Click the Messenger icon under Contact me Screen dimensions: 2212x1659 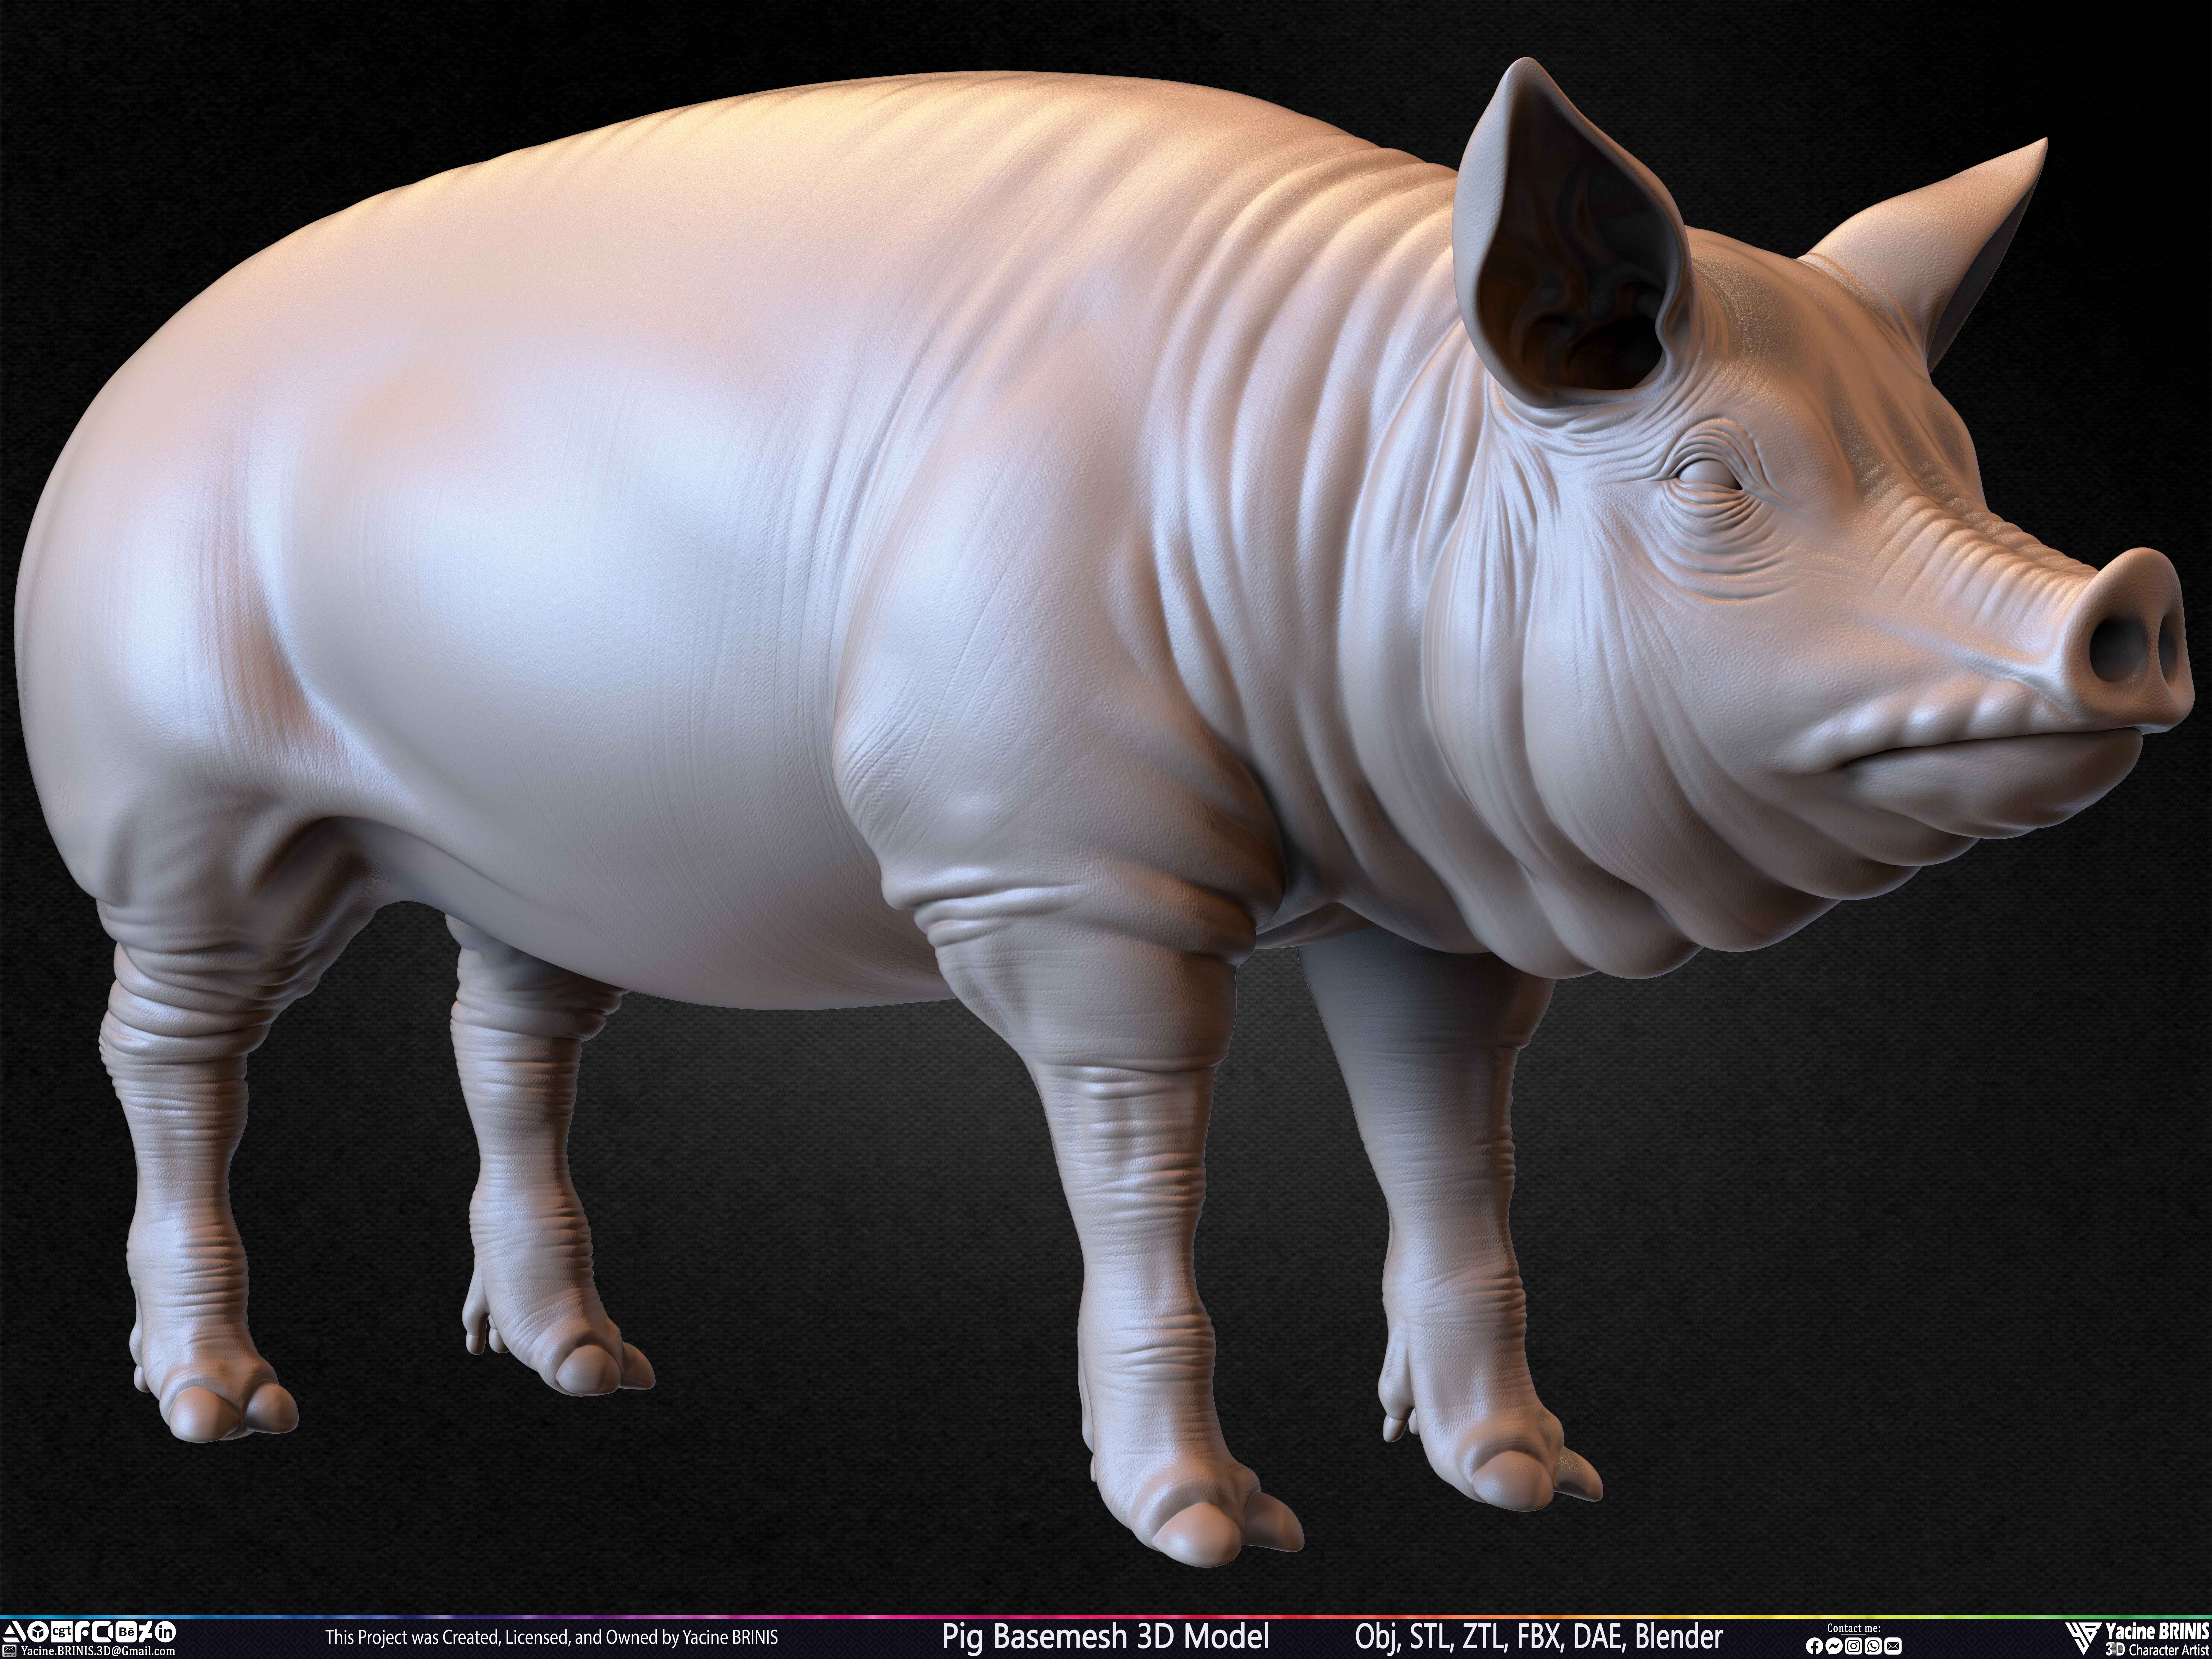[1834, 1646]
